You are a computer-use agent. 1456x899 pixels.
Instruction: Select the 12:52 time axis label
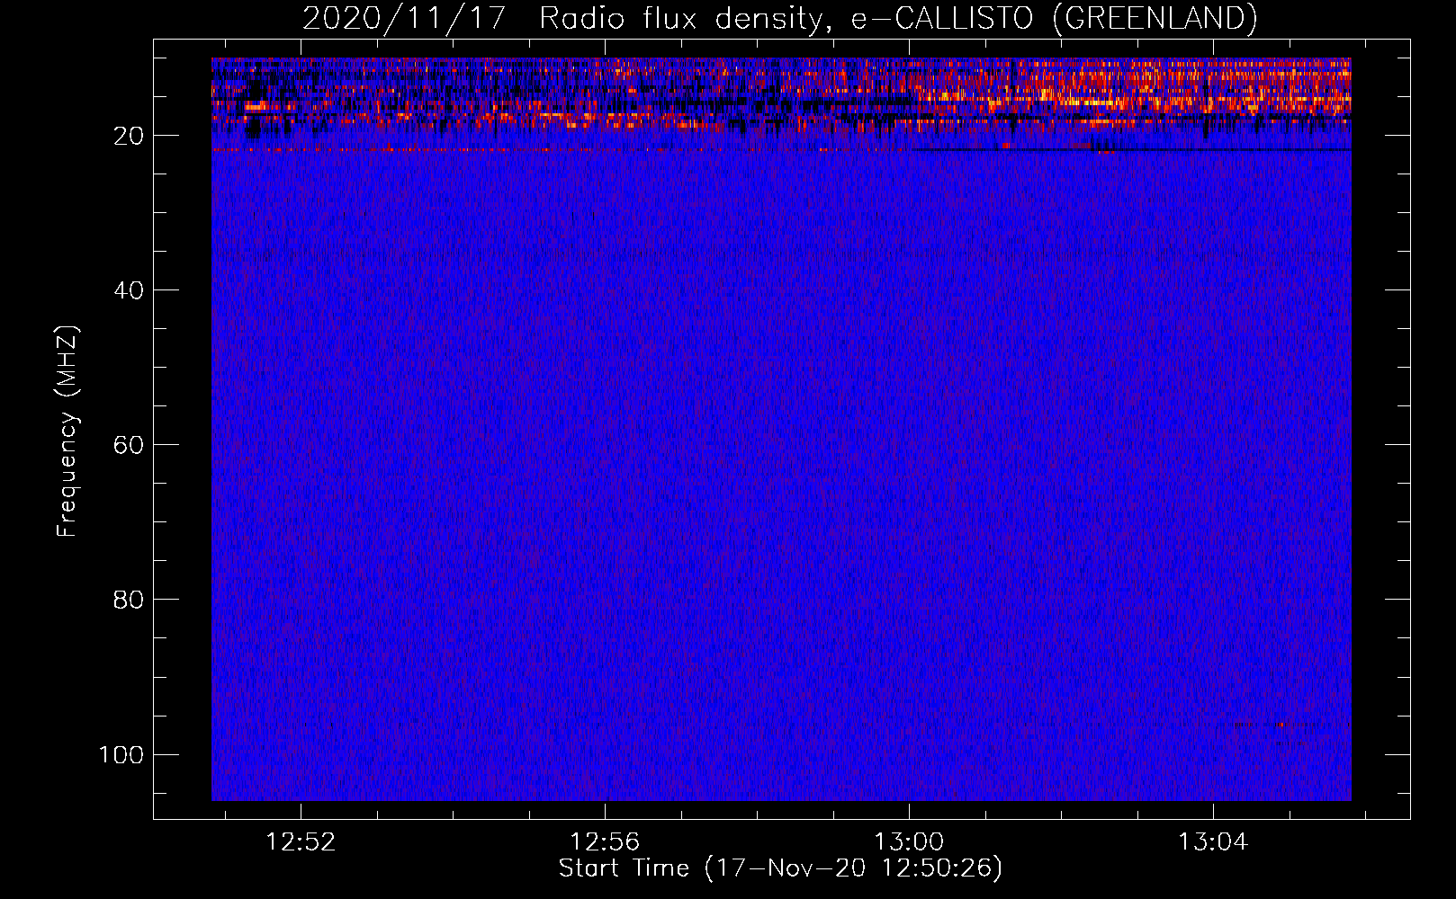(x=301, y=842)
